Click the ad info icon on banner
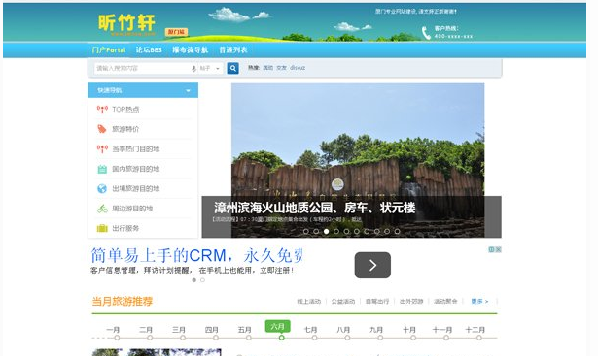 (492, 249)
